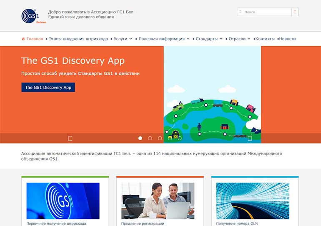The image size is (321, 226).
Task: Go to next slide arrow
Action: coord(250,138)
